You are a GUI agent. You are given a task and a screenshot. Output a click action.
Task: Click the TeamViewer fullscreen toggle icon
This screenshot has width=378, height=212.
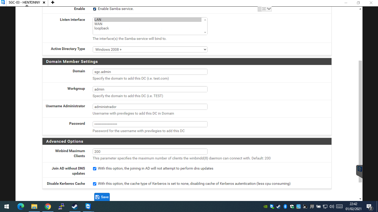click(264, 9)
